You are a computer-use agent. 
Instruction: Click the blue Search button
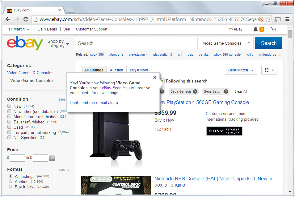pyautogui.click(x=269, y=43)
